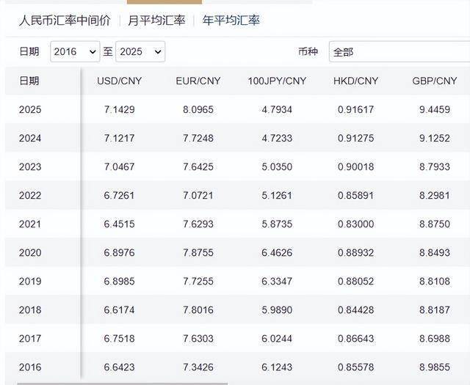The image size is (470, 385).
Task: Click the 2023 EUR/CNY value 7.6425
Action: pos(198,167)
